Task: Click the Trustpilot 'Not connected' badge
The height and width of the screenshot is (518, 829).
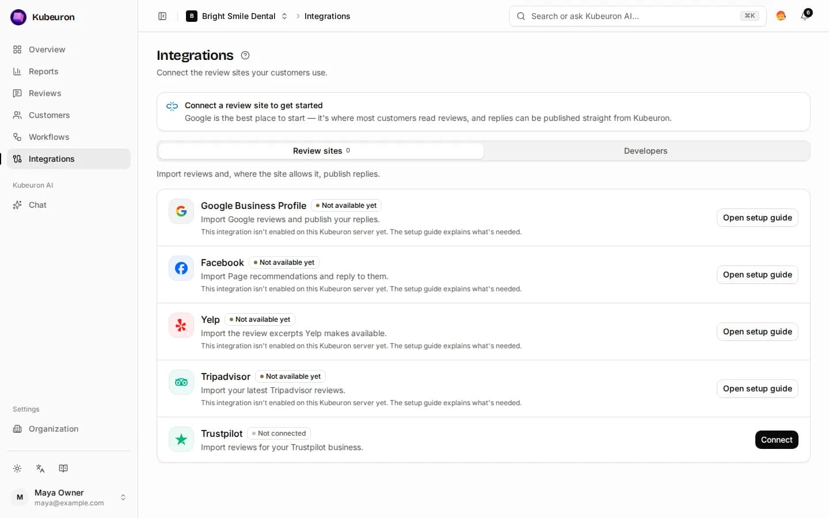Action: click(279, 433)
